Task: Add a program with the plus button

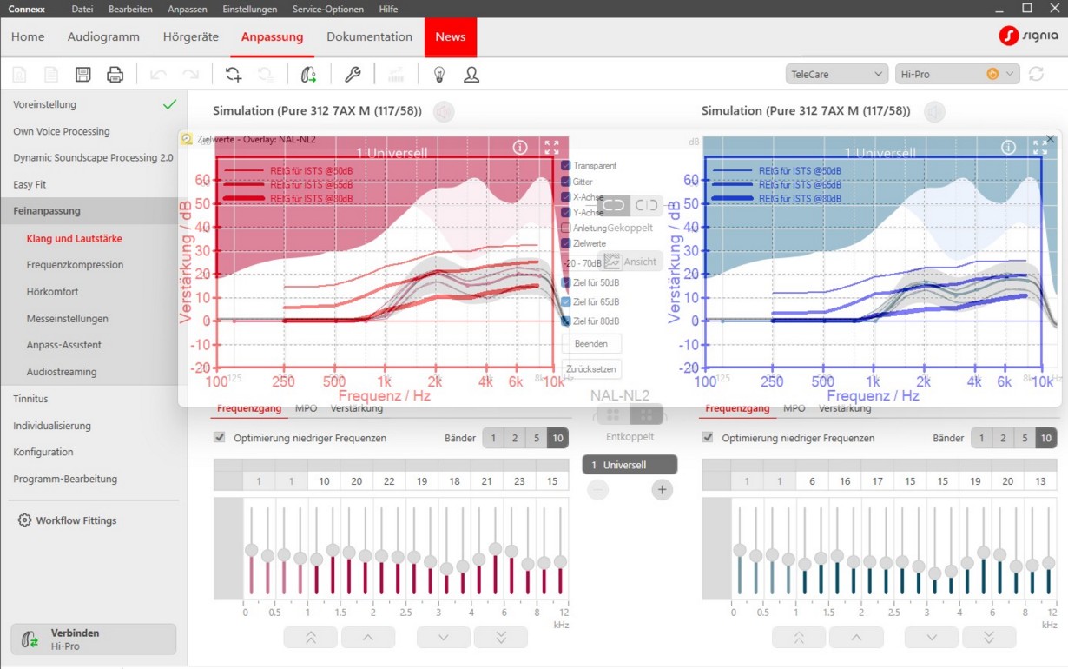Action: click(x=662, y=490)
